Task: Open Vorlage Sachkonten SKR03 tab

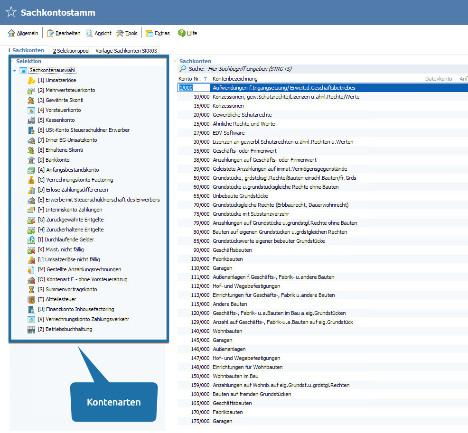Action: coord(126,50)
